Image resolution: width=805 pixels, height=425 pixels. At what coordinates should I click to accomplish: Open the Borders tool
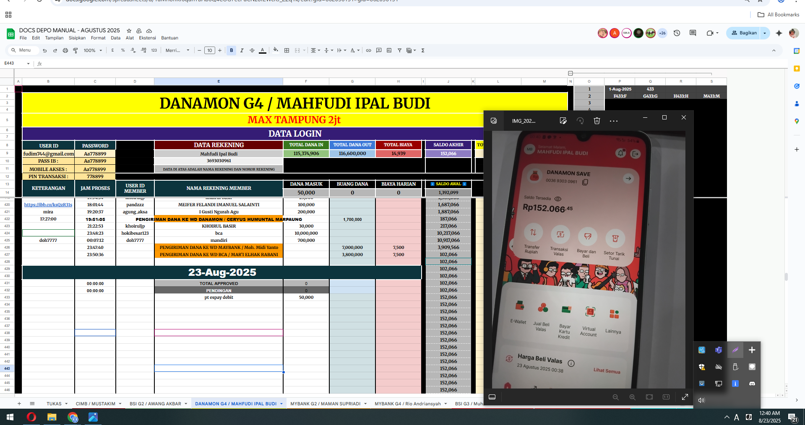pyautogui.click(x=287, y=50)
